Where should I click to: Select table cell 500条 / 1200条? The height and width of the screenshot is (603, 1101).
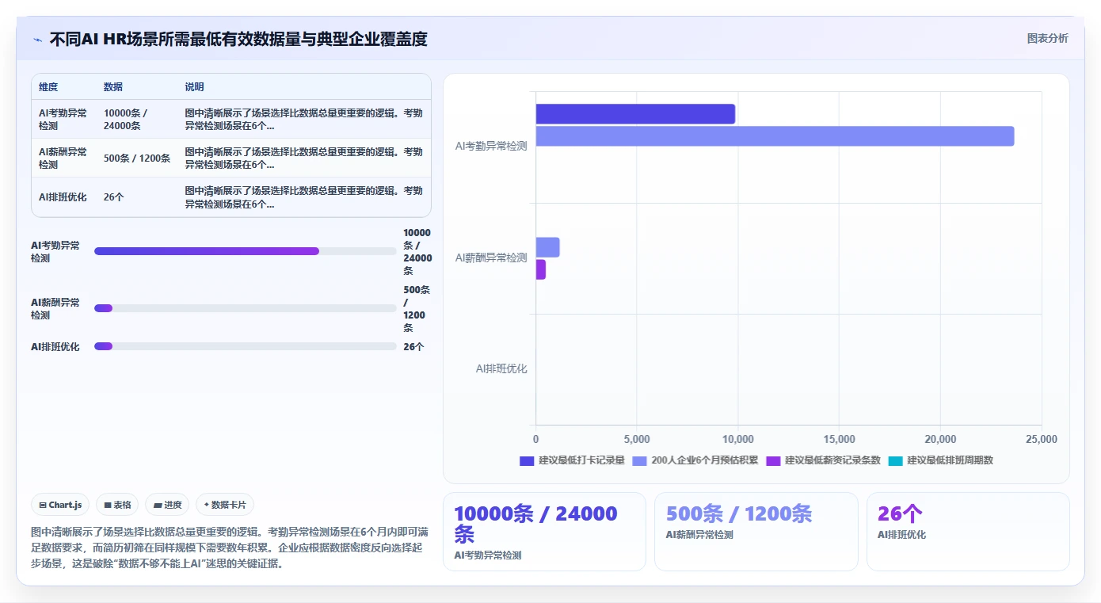(136, 158)
